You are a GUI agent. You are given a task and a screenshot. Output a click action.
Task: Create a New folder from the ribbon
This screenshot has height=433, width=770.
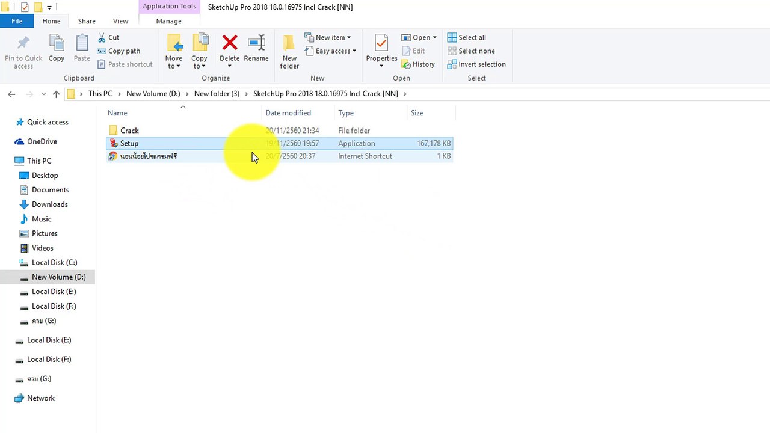(x=289, y=52)
